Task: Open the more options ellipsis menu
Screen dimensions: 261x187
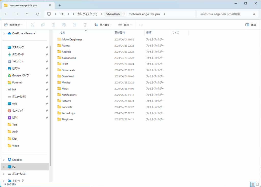Action: (141, 25)
